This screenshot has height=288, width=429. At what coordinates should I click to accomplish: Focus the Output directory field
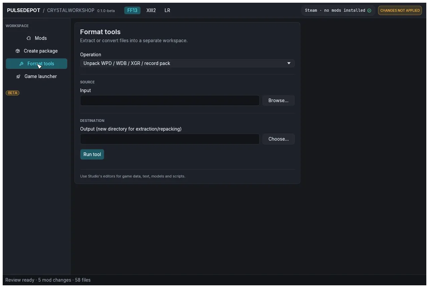point(170,139)
